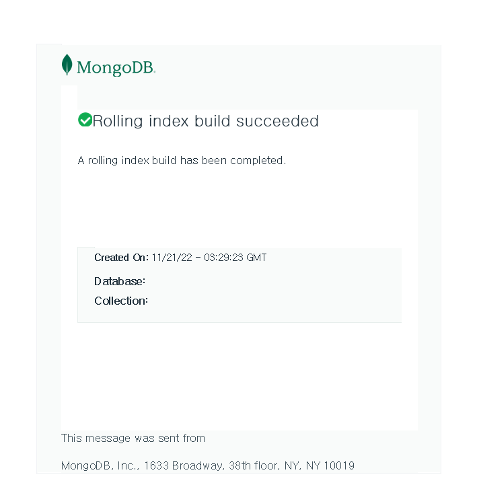Click the MongoDB wordmark text
This screenshot has width=477, height=491.
[116, 68]
